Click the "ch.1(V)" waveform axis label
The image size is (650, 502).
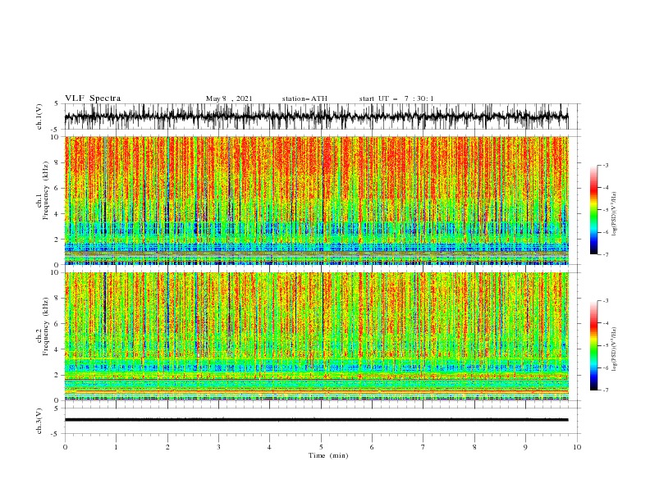[39, 116]
